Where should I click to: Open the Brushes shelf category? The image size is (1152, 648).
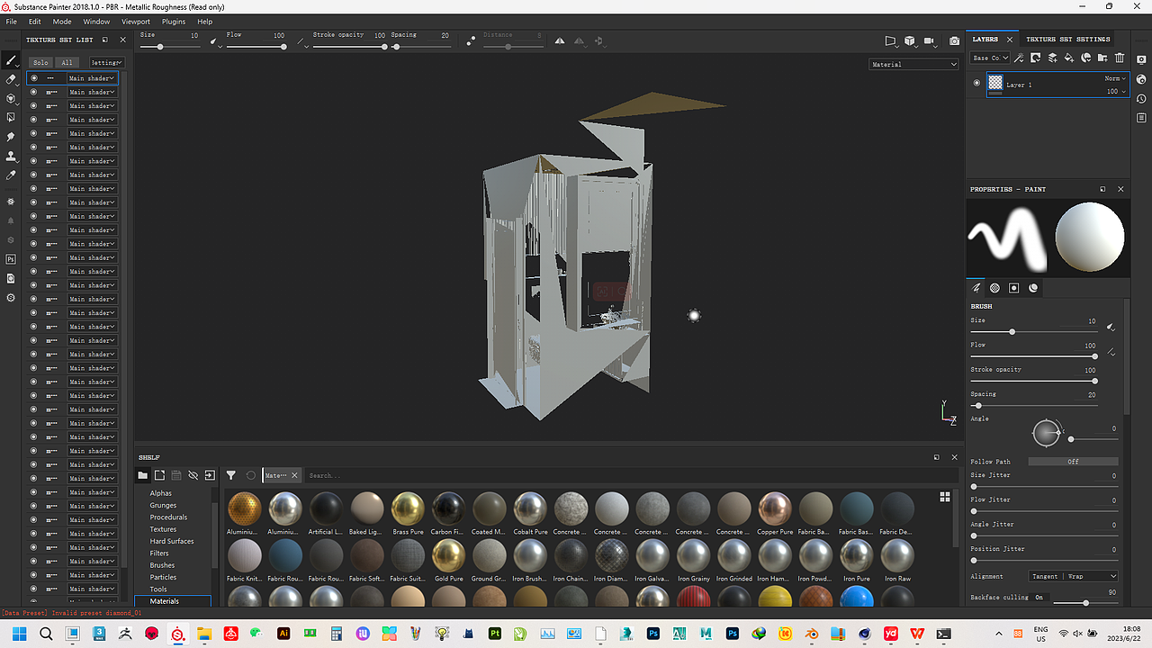(x=163, y=565)
